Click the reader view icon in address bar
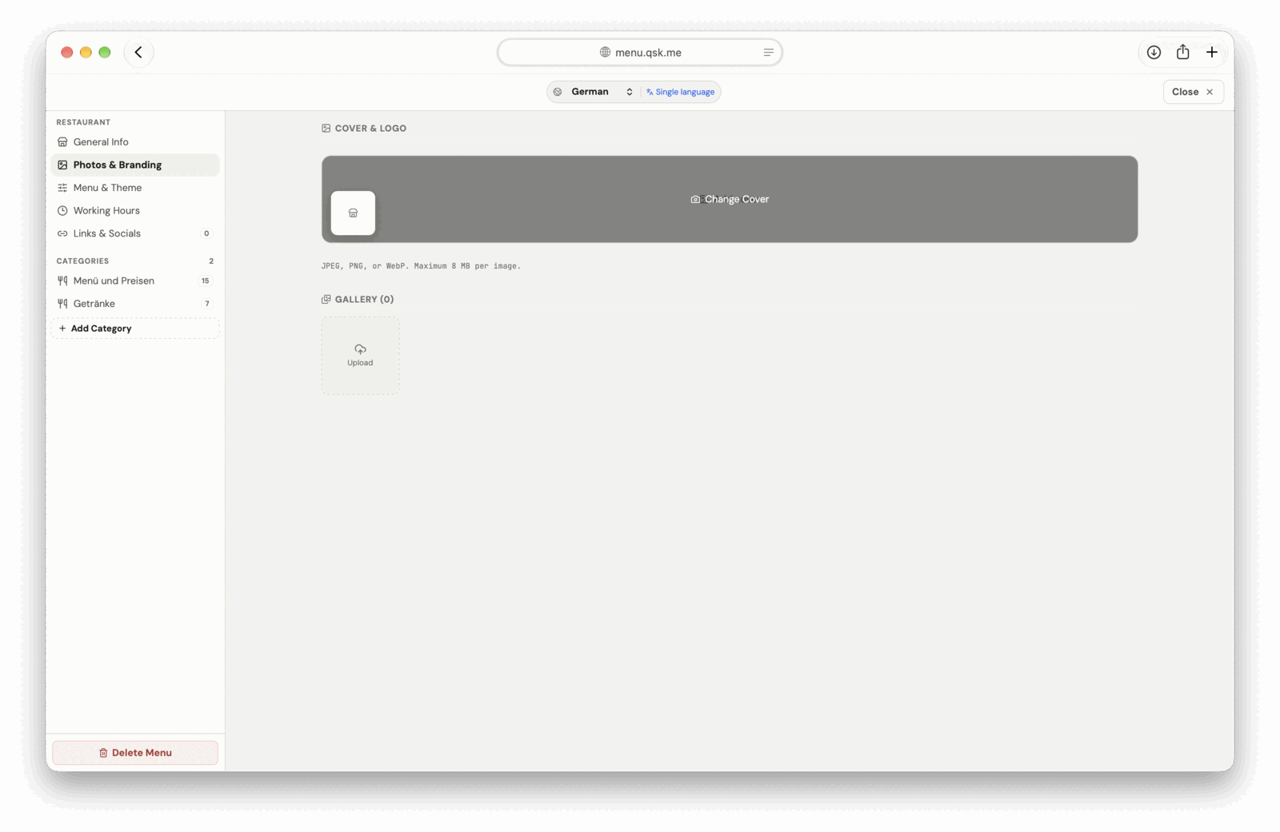Viewport: 1280px width, 832px height. pos(768,53)
